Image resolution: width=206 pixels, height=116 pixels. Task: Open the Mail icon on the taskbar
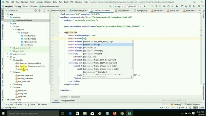92,113
